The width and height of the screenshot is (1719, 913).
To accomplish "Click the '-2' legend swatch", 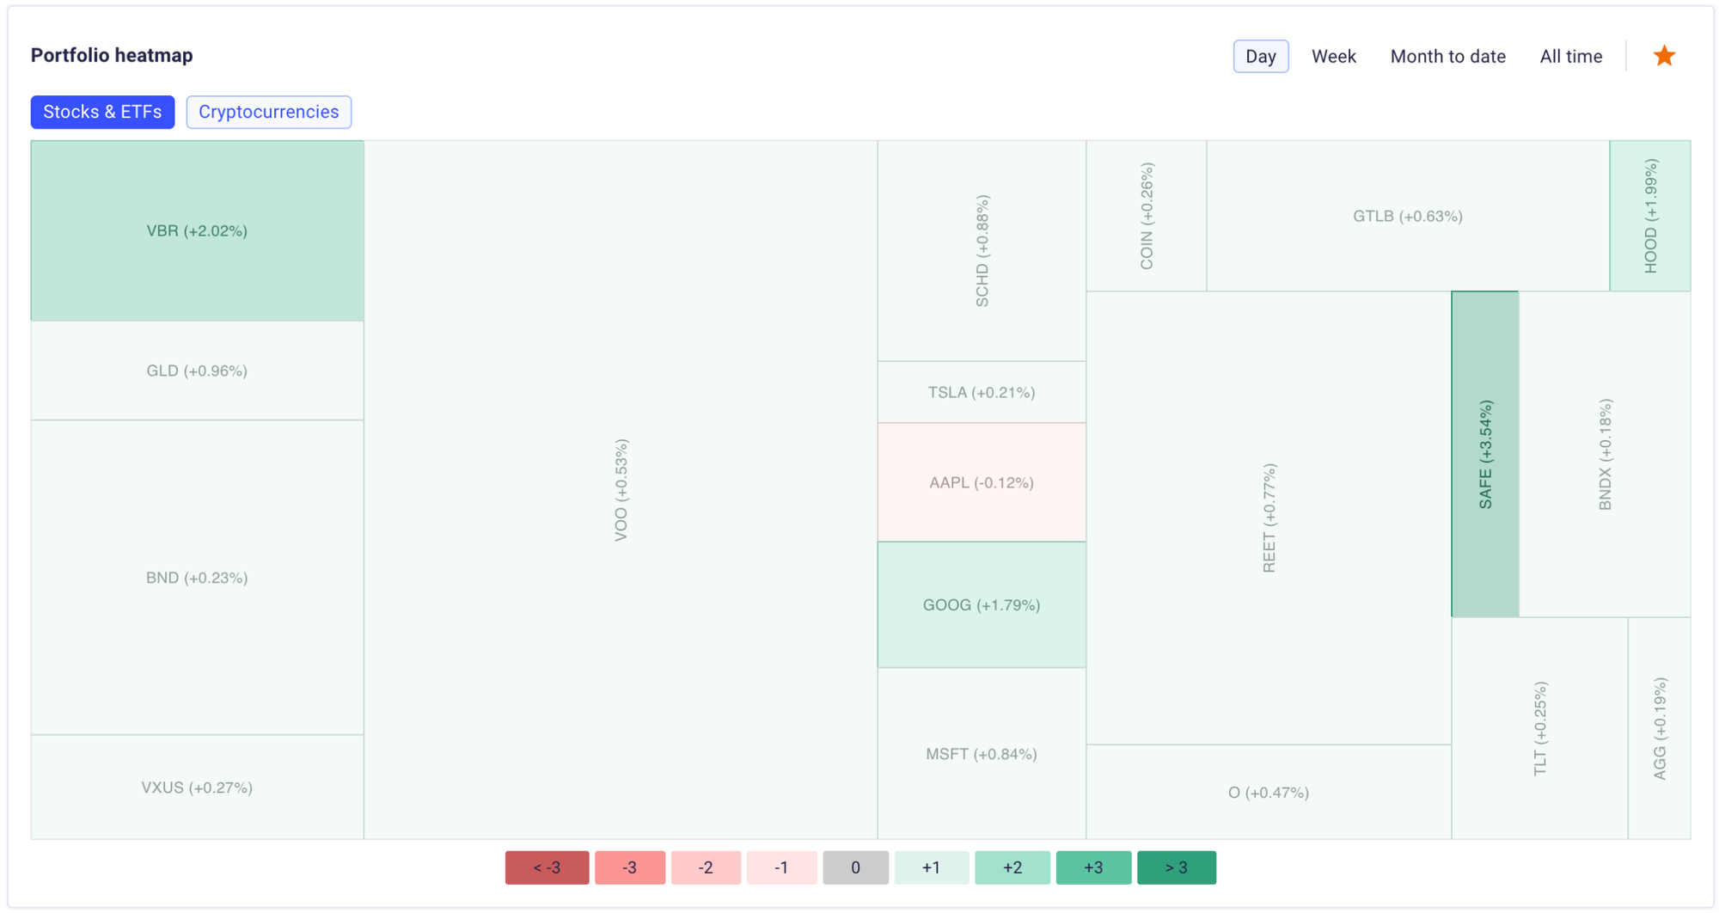I will pos(706,867).
